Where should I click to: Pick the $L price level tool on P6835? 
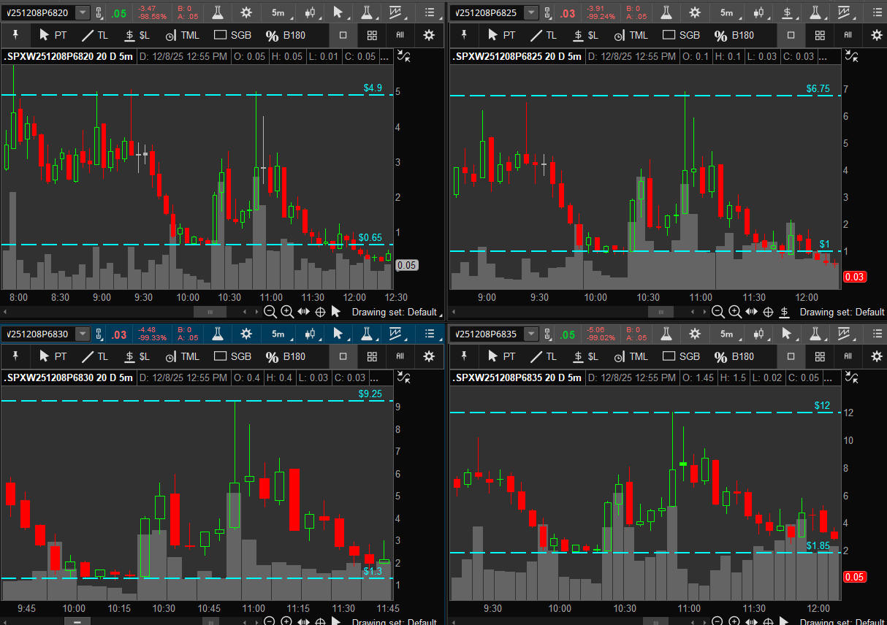pos(585,356)
